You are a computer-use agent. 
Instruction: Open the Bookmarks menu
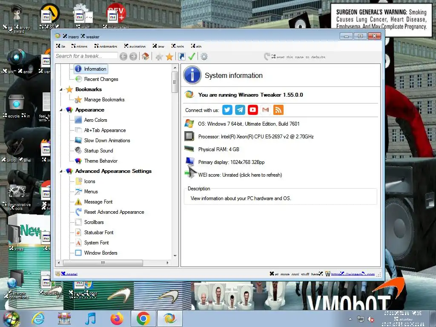click(x=106, y=46)
